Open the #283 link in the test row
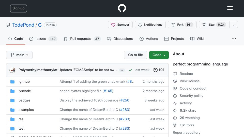 125,128
